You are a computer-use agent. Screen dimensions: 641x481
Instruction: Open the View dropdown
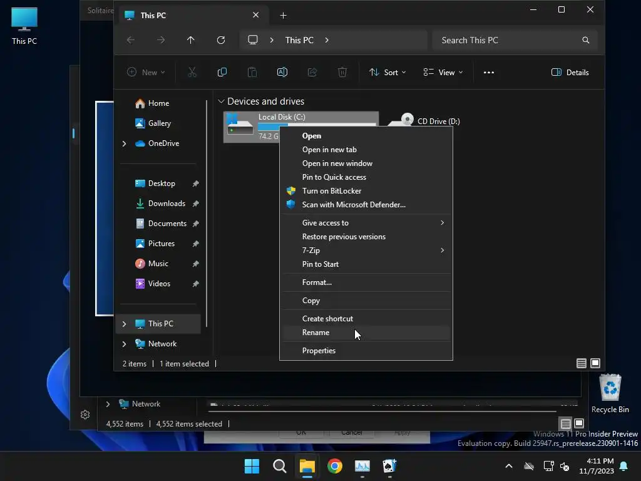pyautogui.click(x=443, y=73)
